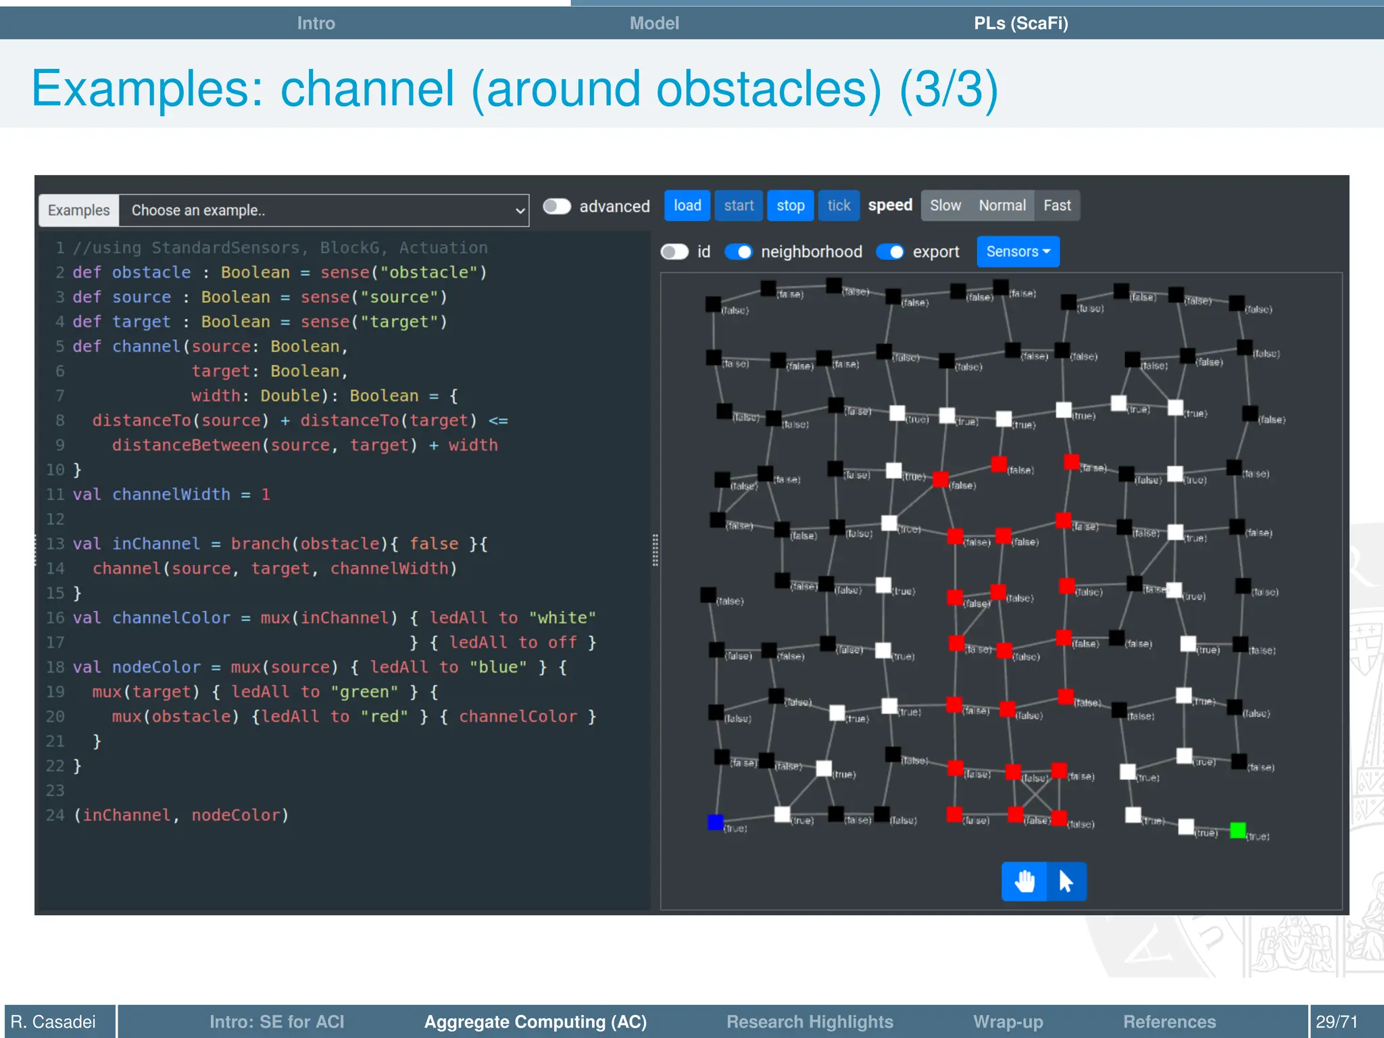Enable the id display toggle
The width and height of the screenshot is (1384, 1038).
pyautogui.click(x=674, y=251)
